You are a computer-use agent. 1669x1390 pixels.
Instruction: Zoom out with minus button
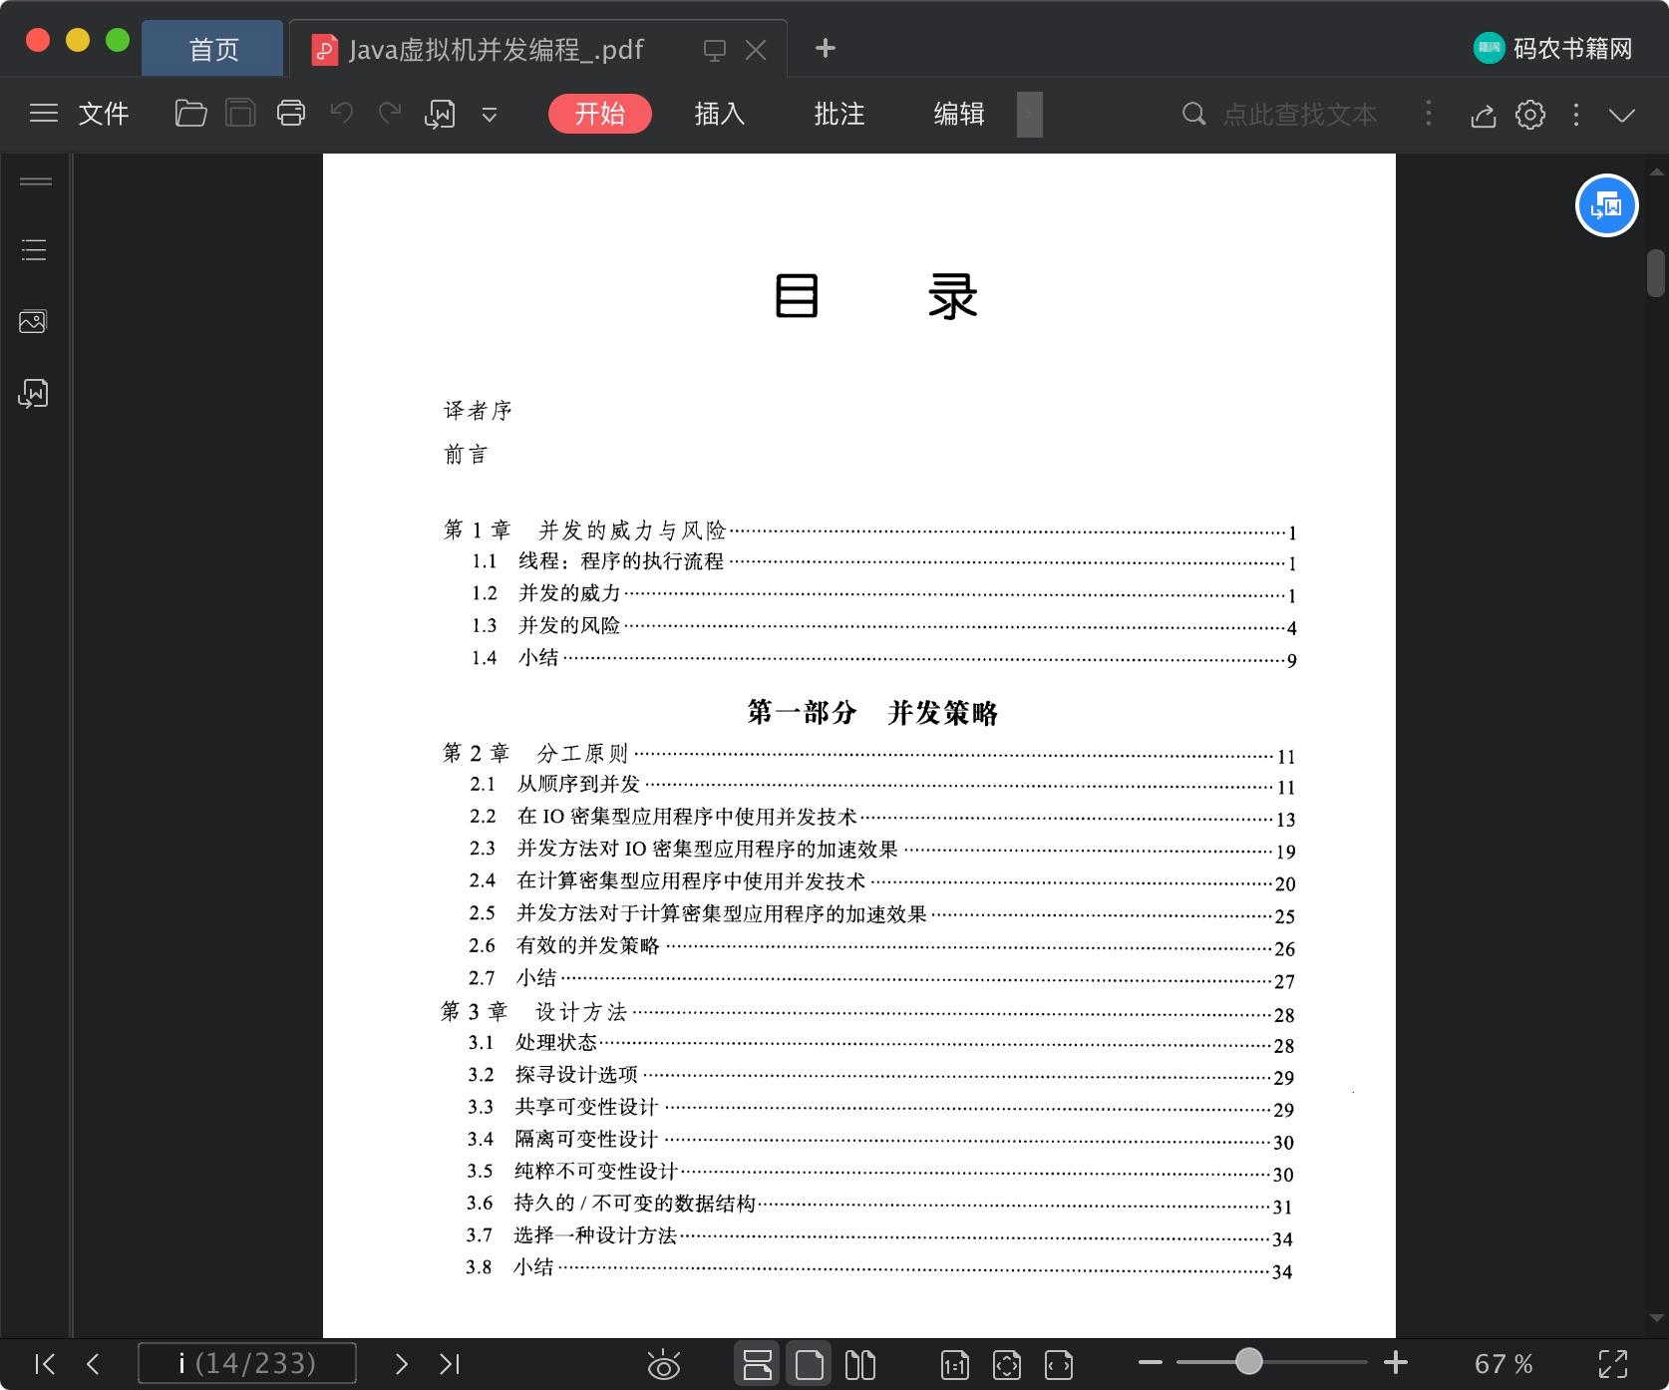(1151, 1362)
